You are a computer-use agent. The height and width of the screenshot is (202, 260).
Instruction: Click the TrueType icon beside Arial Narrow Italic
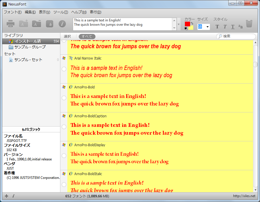point(71,58)
